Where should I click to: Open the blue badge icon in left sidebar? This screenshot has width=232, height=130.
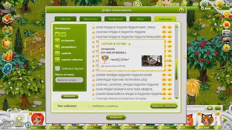[7, 69]
